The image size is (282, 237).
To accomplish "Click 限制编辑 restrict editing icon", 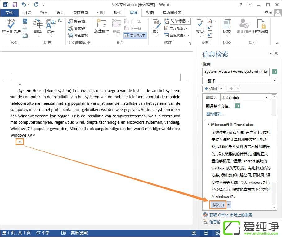I will (x=260, y=26).
